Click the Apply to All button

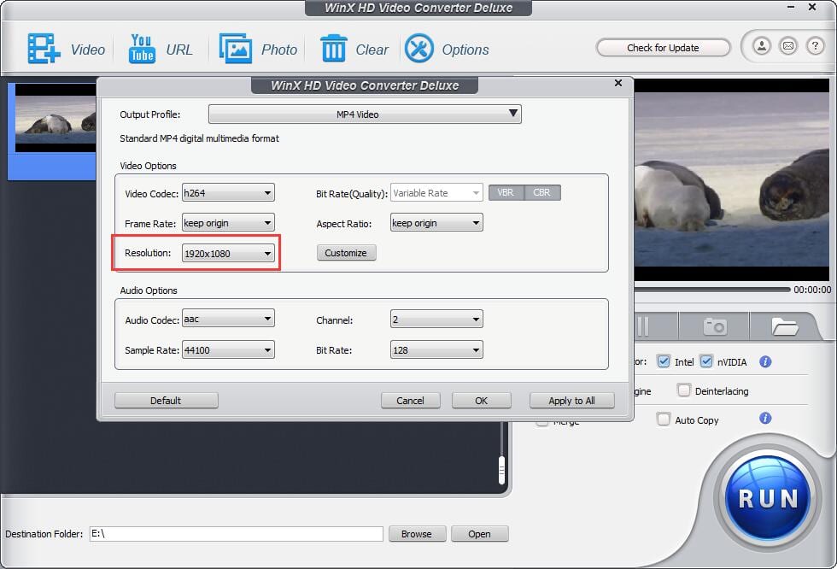click(571, 401)
